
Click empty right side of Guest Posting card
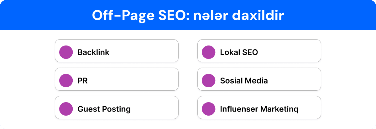(x=157, y=107)
